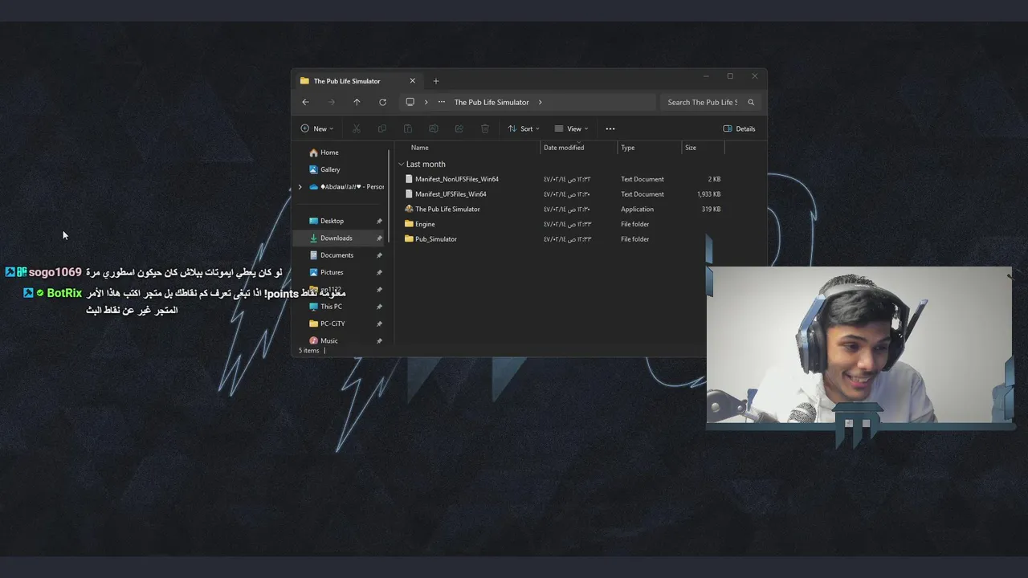Click the Paste clipboard icon
This screenshot has height=578, width=1028.
click(x=408, y=128)
